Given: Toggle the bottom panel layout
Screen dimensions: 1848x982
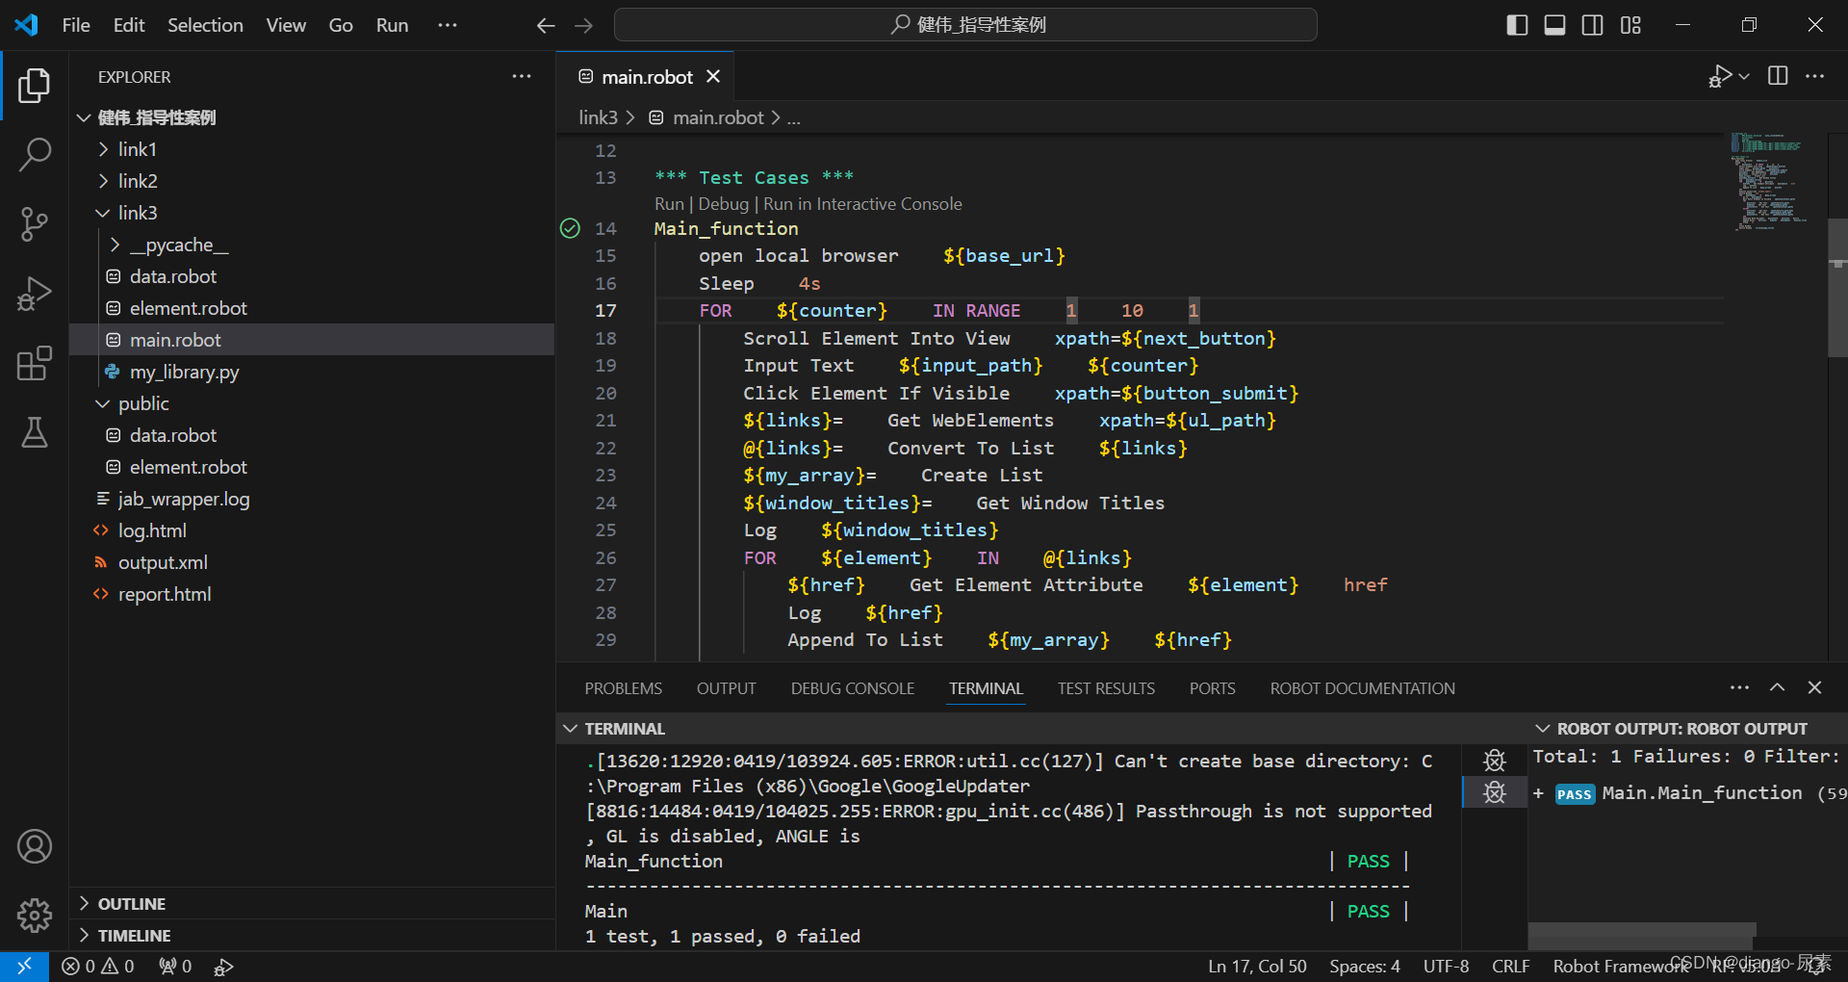Looking at the screenshot, I should (x=1554, y=25).
